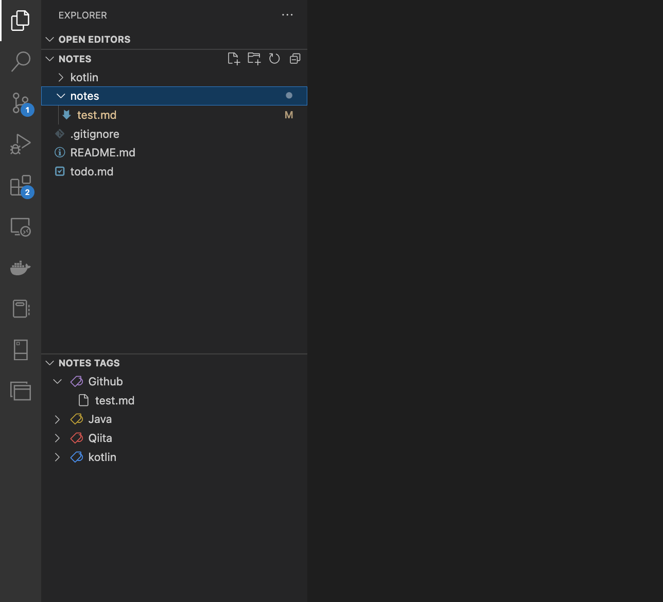
Task: Open the Explorer views menu via ellipsis
Action: 287,15
